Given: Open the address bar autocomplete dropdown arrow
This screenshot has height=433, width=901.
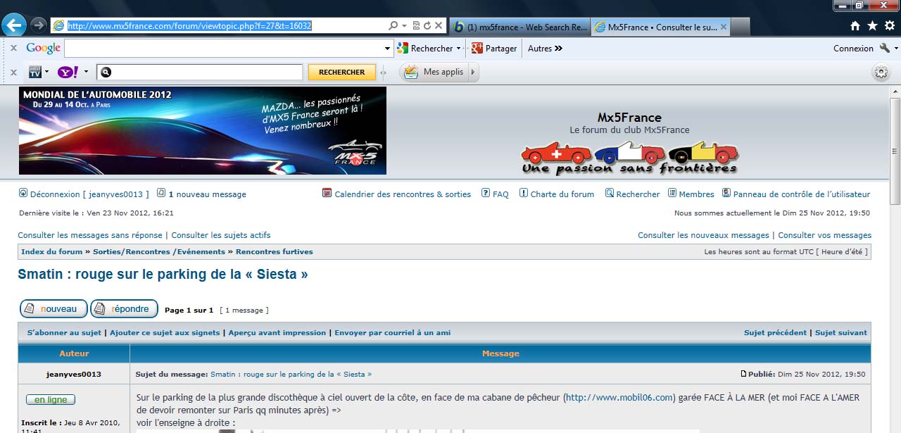Looking at the screenshot, I should (x=405, y=26).
